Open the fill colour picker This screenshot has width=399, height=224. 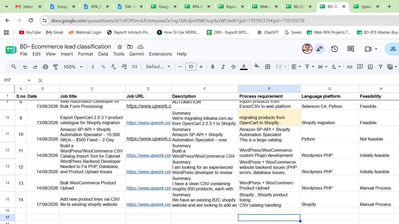pyautogui.click(x=257, y=67)
